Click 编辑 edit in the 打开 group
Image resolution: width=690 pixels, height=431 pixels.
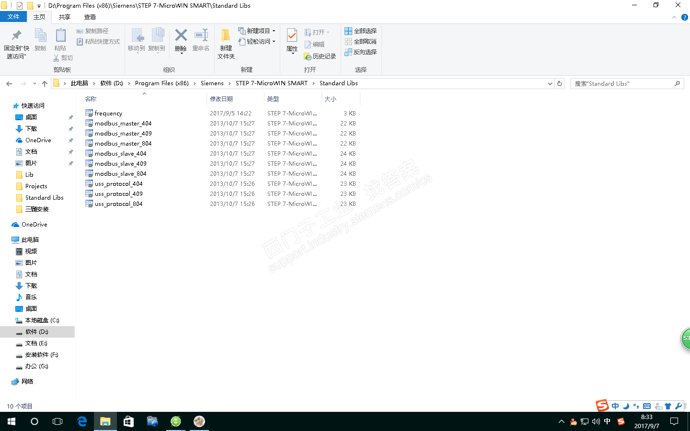314,45
